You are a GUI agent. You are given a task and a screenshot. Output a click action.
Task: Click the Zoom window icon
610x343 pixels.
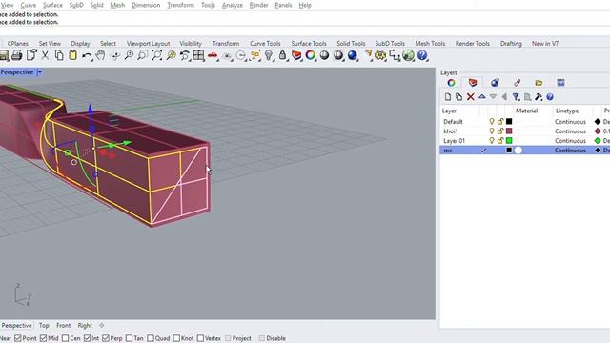pyautogui.click(x=143, y=55)
